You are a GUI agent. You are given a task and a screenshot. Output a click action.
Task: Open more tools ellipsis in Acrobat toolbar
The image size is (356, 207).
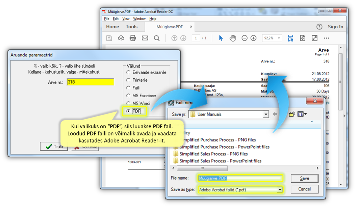point(327,38)
